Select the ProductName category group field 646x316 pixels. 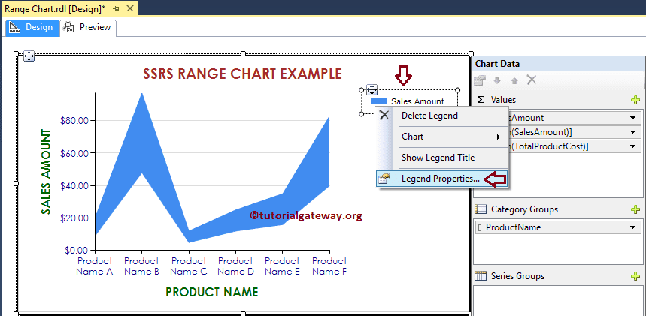551,227
